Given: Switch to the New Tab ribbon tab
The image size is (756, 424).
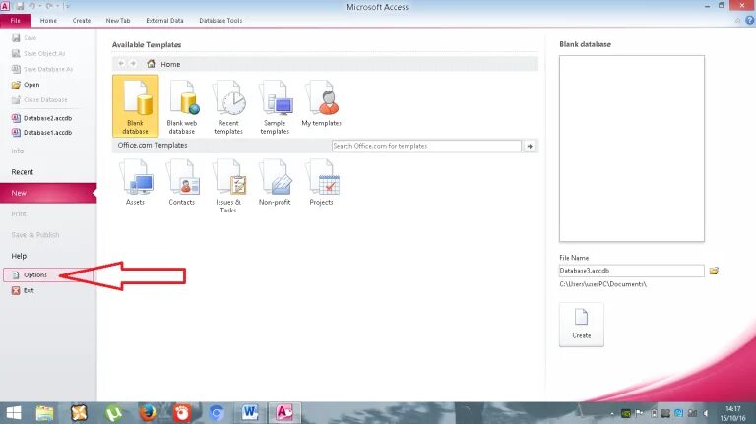Looking at the screenshot, I should point(118,21).
